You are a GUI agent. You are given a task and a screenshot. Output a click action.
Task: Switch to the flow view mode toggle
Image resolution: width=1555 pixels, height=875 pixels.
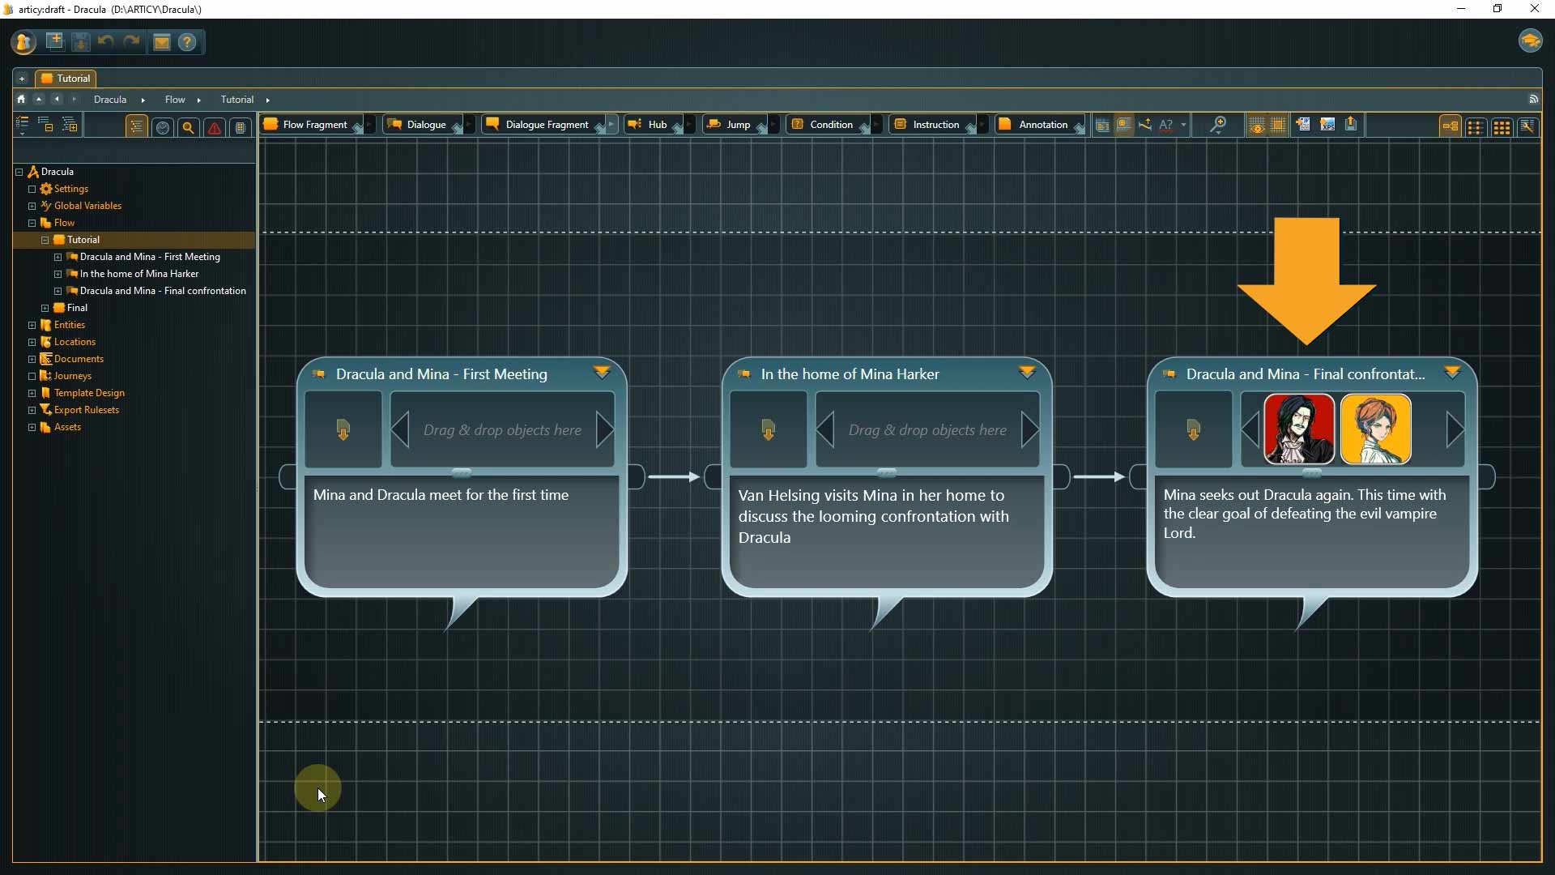pyautogui.click(x=1450, y=126)
